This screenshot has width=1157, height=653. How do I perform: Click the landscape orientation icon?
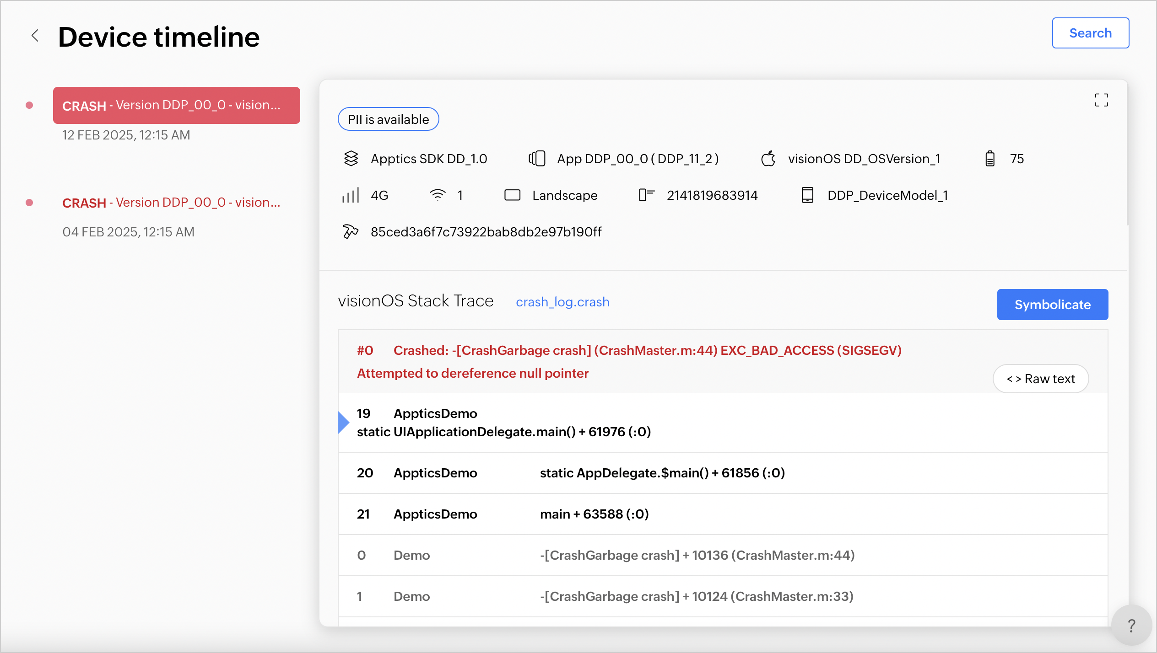512,195
